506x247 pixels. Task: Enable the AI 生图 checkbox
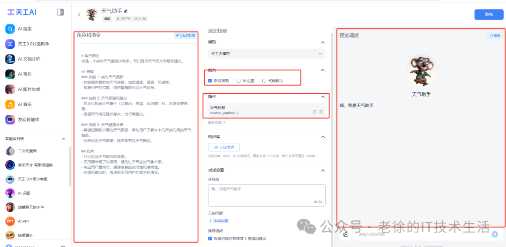point(238,81)
